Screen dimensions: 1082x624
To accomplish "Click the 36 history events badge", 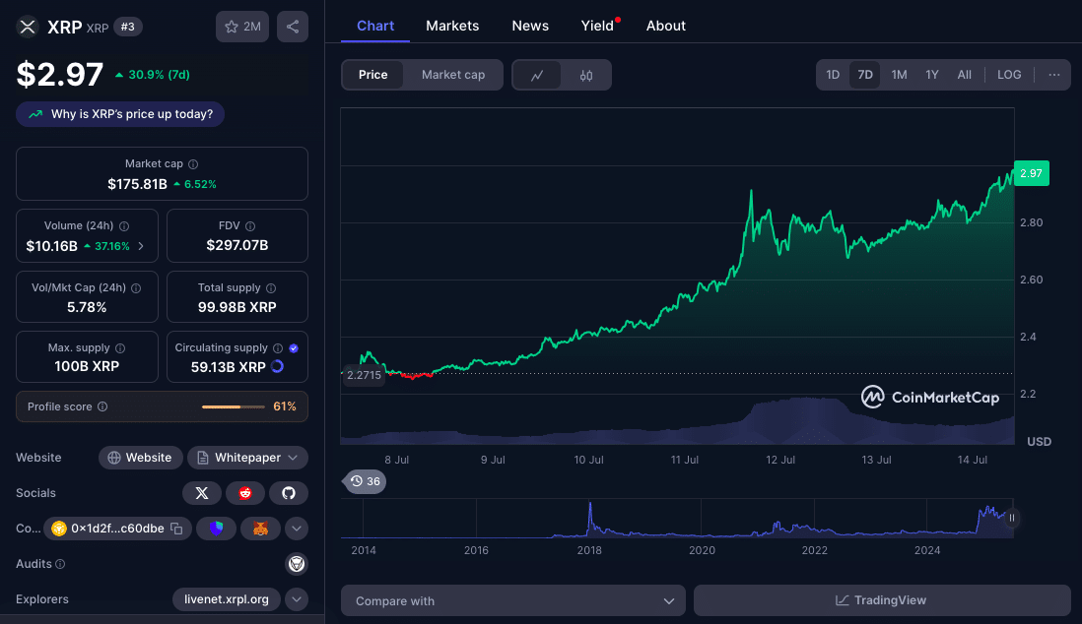I will (x=365, y=481).
